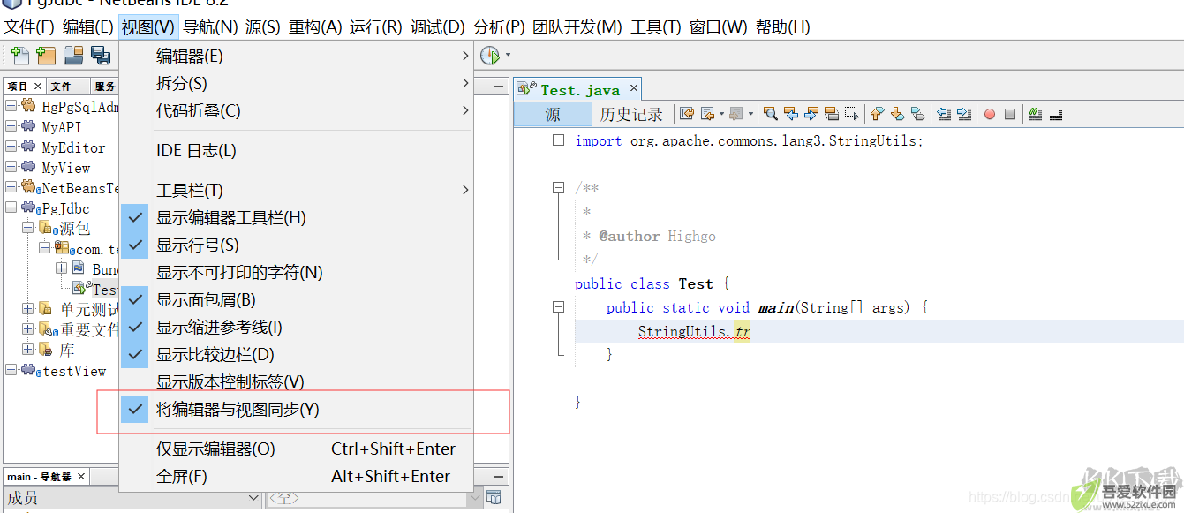Open the 代码折叠(C) submenu
1184x513 pixels.
(x=296, y=110)
